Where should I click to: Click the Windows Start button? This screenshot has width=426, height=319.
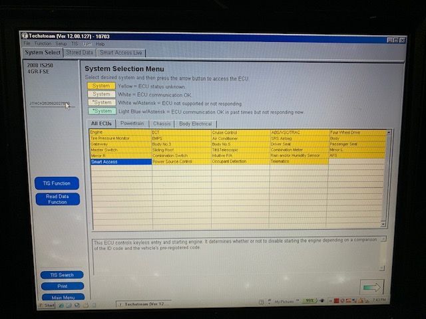47,305
